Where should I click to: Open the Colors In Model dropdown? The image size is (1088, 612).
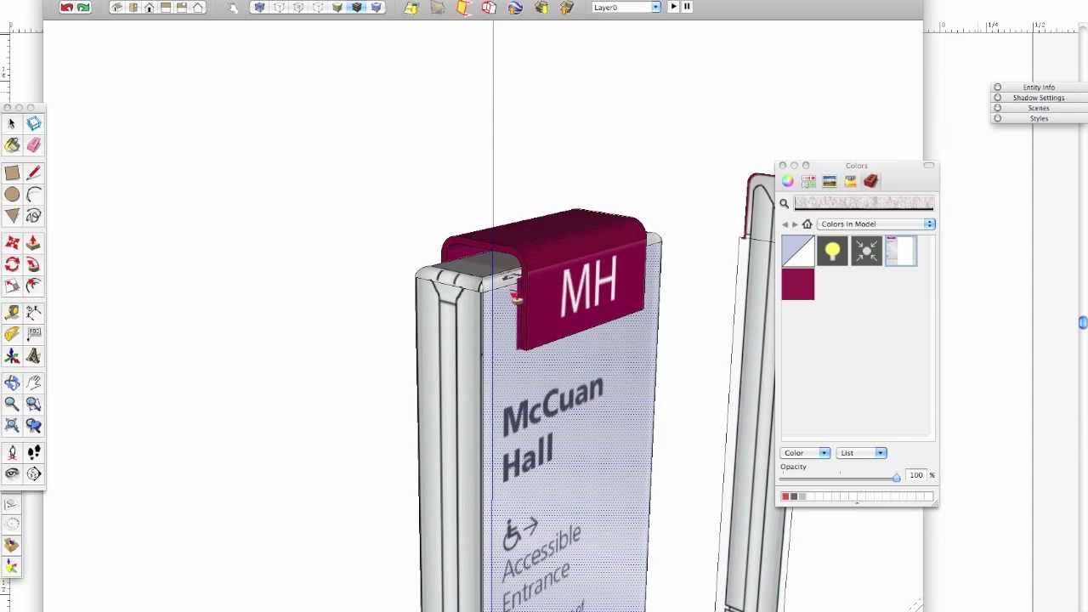tap(875, 224)
